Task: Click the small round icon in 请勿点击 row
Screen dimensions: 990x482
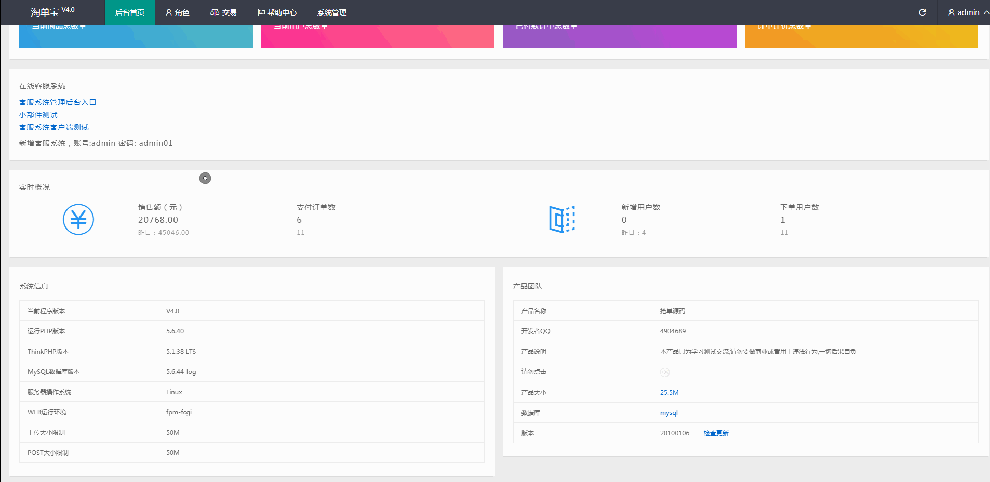Action: coord(664,372)
